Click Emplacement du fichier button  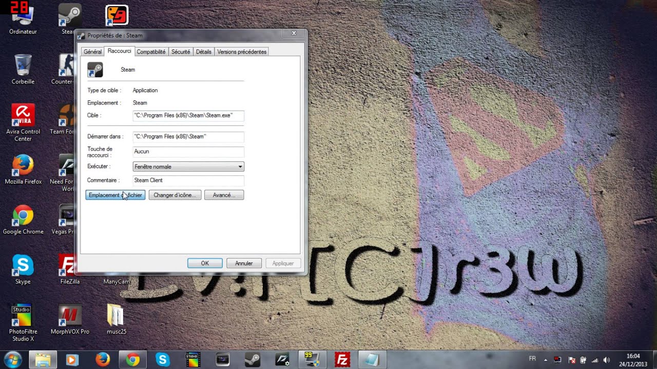(x=115, y=195)
